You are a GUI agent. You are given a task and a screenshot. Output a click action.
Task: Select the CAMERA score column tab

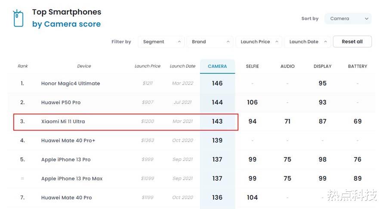217,66
